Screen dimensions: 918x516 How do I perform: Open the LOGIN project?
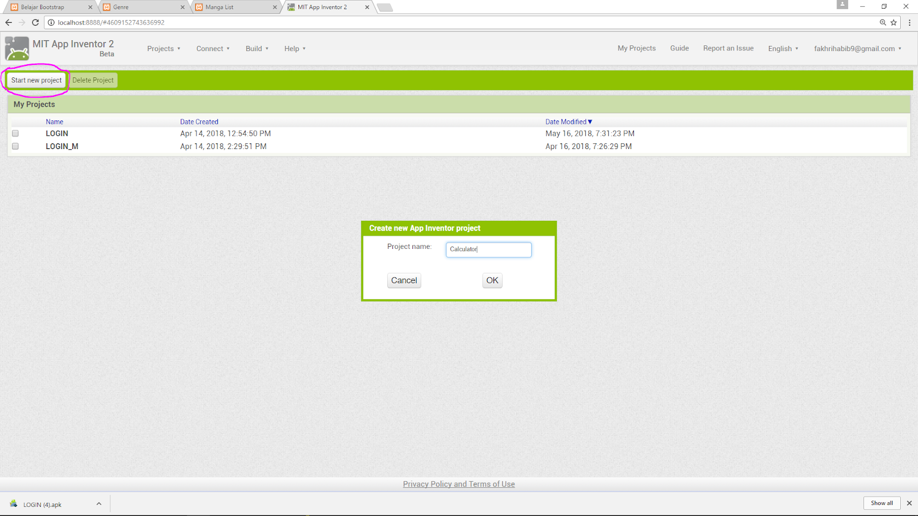57,134
